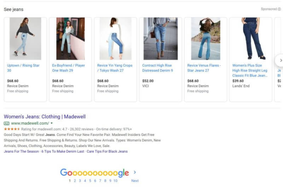Click the Next page link
The width and height of the screenshot is (283, 187).
pos(135,181)
